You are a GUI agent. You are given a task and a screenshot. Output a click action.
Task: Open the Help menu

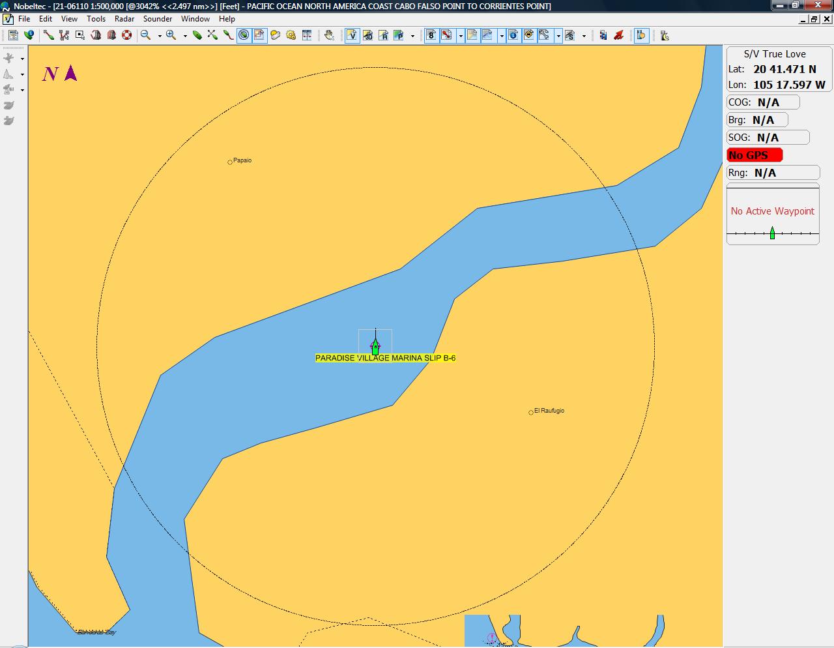tap(227, 19)
